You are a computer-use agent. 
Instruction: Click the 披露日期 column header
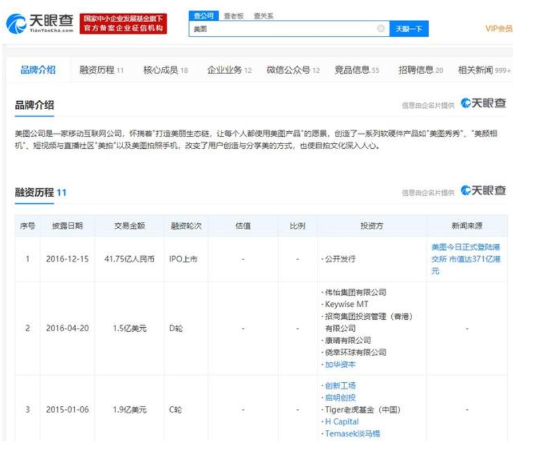(68, 225)
